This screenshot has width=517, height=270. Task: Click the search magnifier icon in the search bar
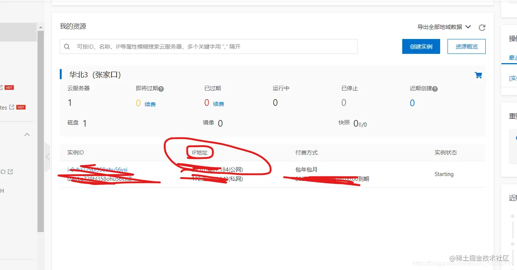pos(67,46)
